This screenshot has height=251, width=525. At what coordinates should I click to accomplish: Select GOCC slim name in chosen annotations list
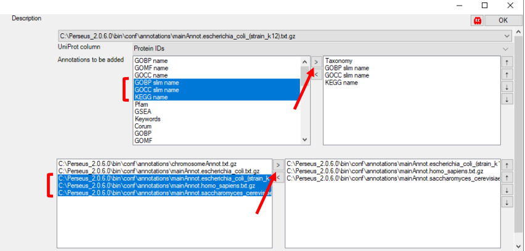pos(347,75)
